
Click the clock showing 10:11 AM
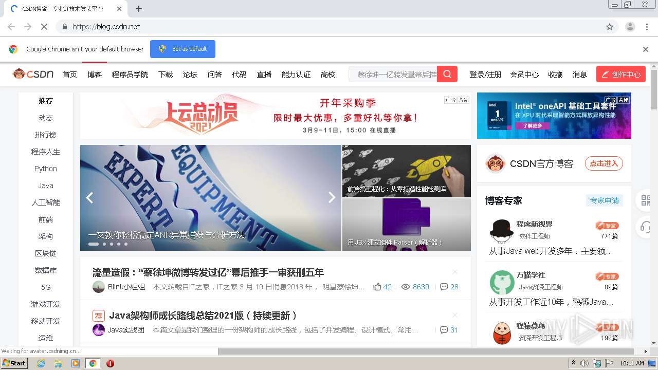click(x=632, y=363)
